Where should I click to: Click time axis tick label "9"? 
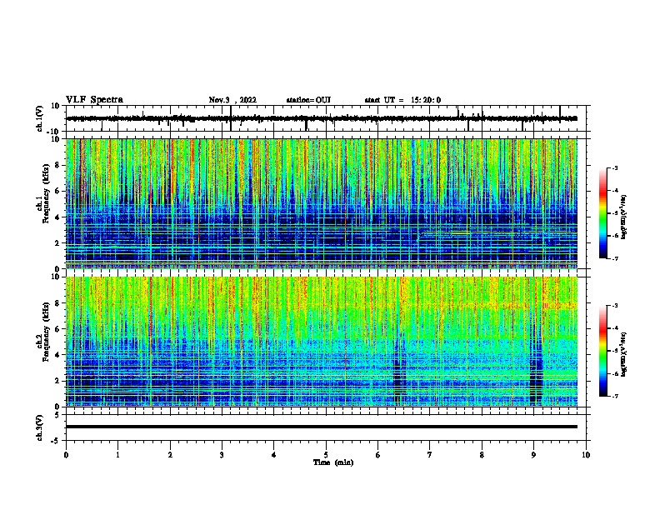(533, 455)
